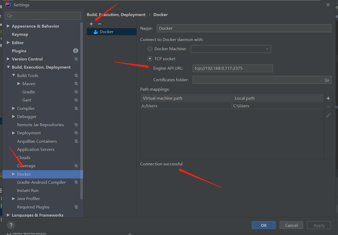
Task: Click the project-level icon beside Coverage
Action: point(76,166)
